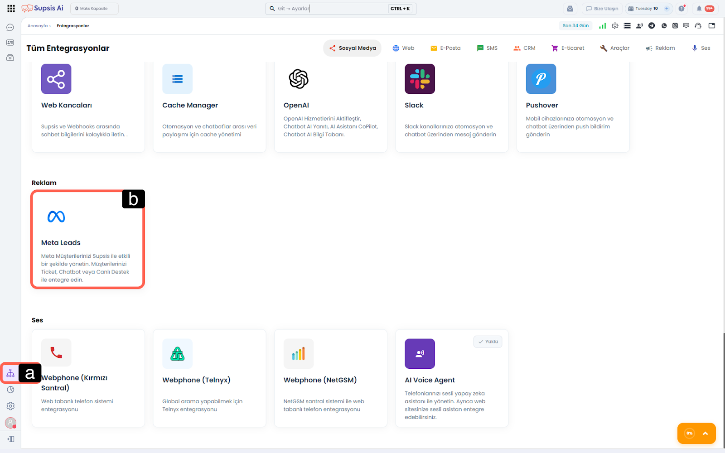Image resolution: width=725 pixels, height=453 pixels.
Task: Expand the sidebar using the bottom arrow icon
Action: point(10,439)
